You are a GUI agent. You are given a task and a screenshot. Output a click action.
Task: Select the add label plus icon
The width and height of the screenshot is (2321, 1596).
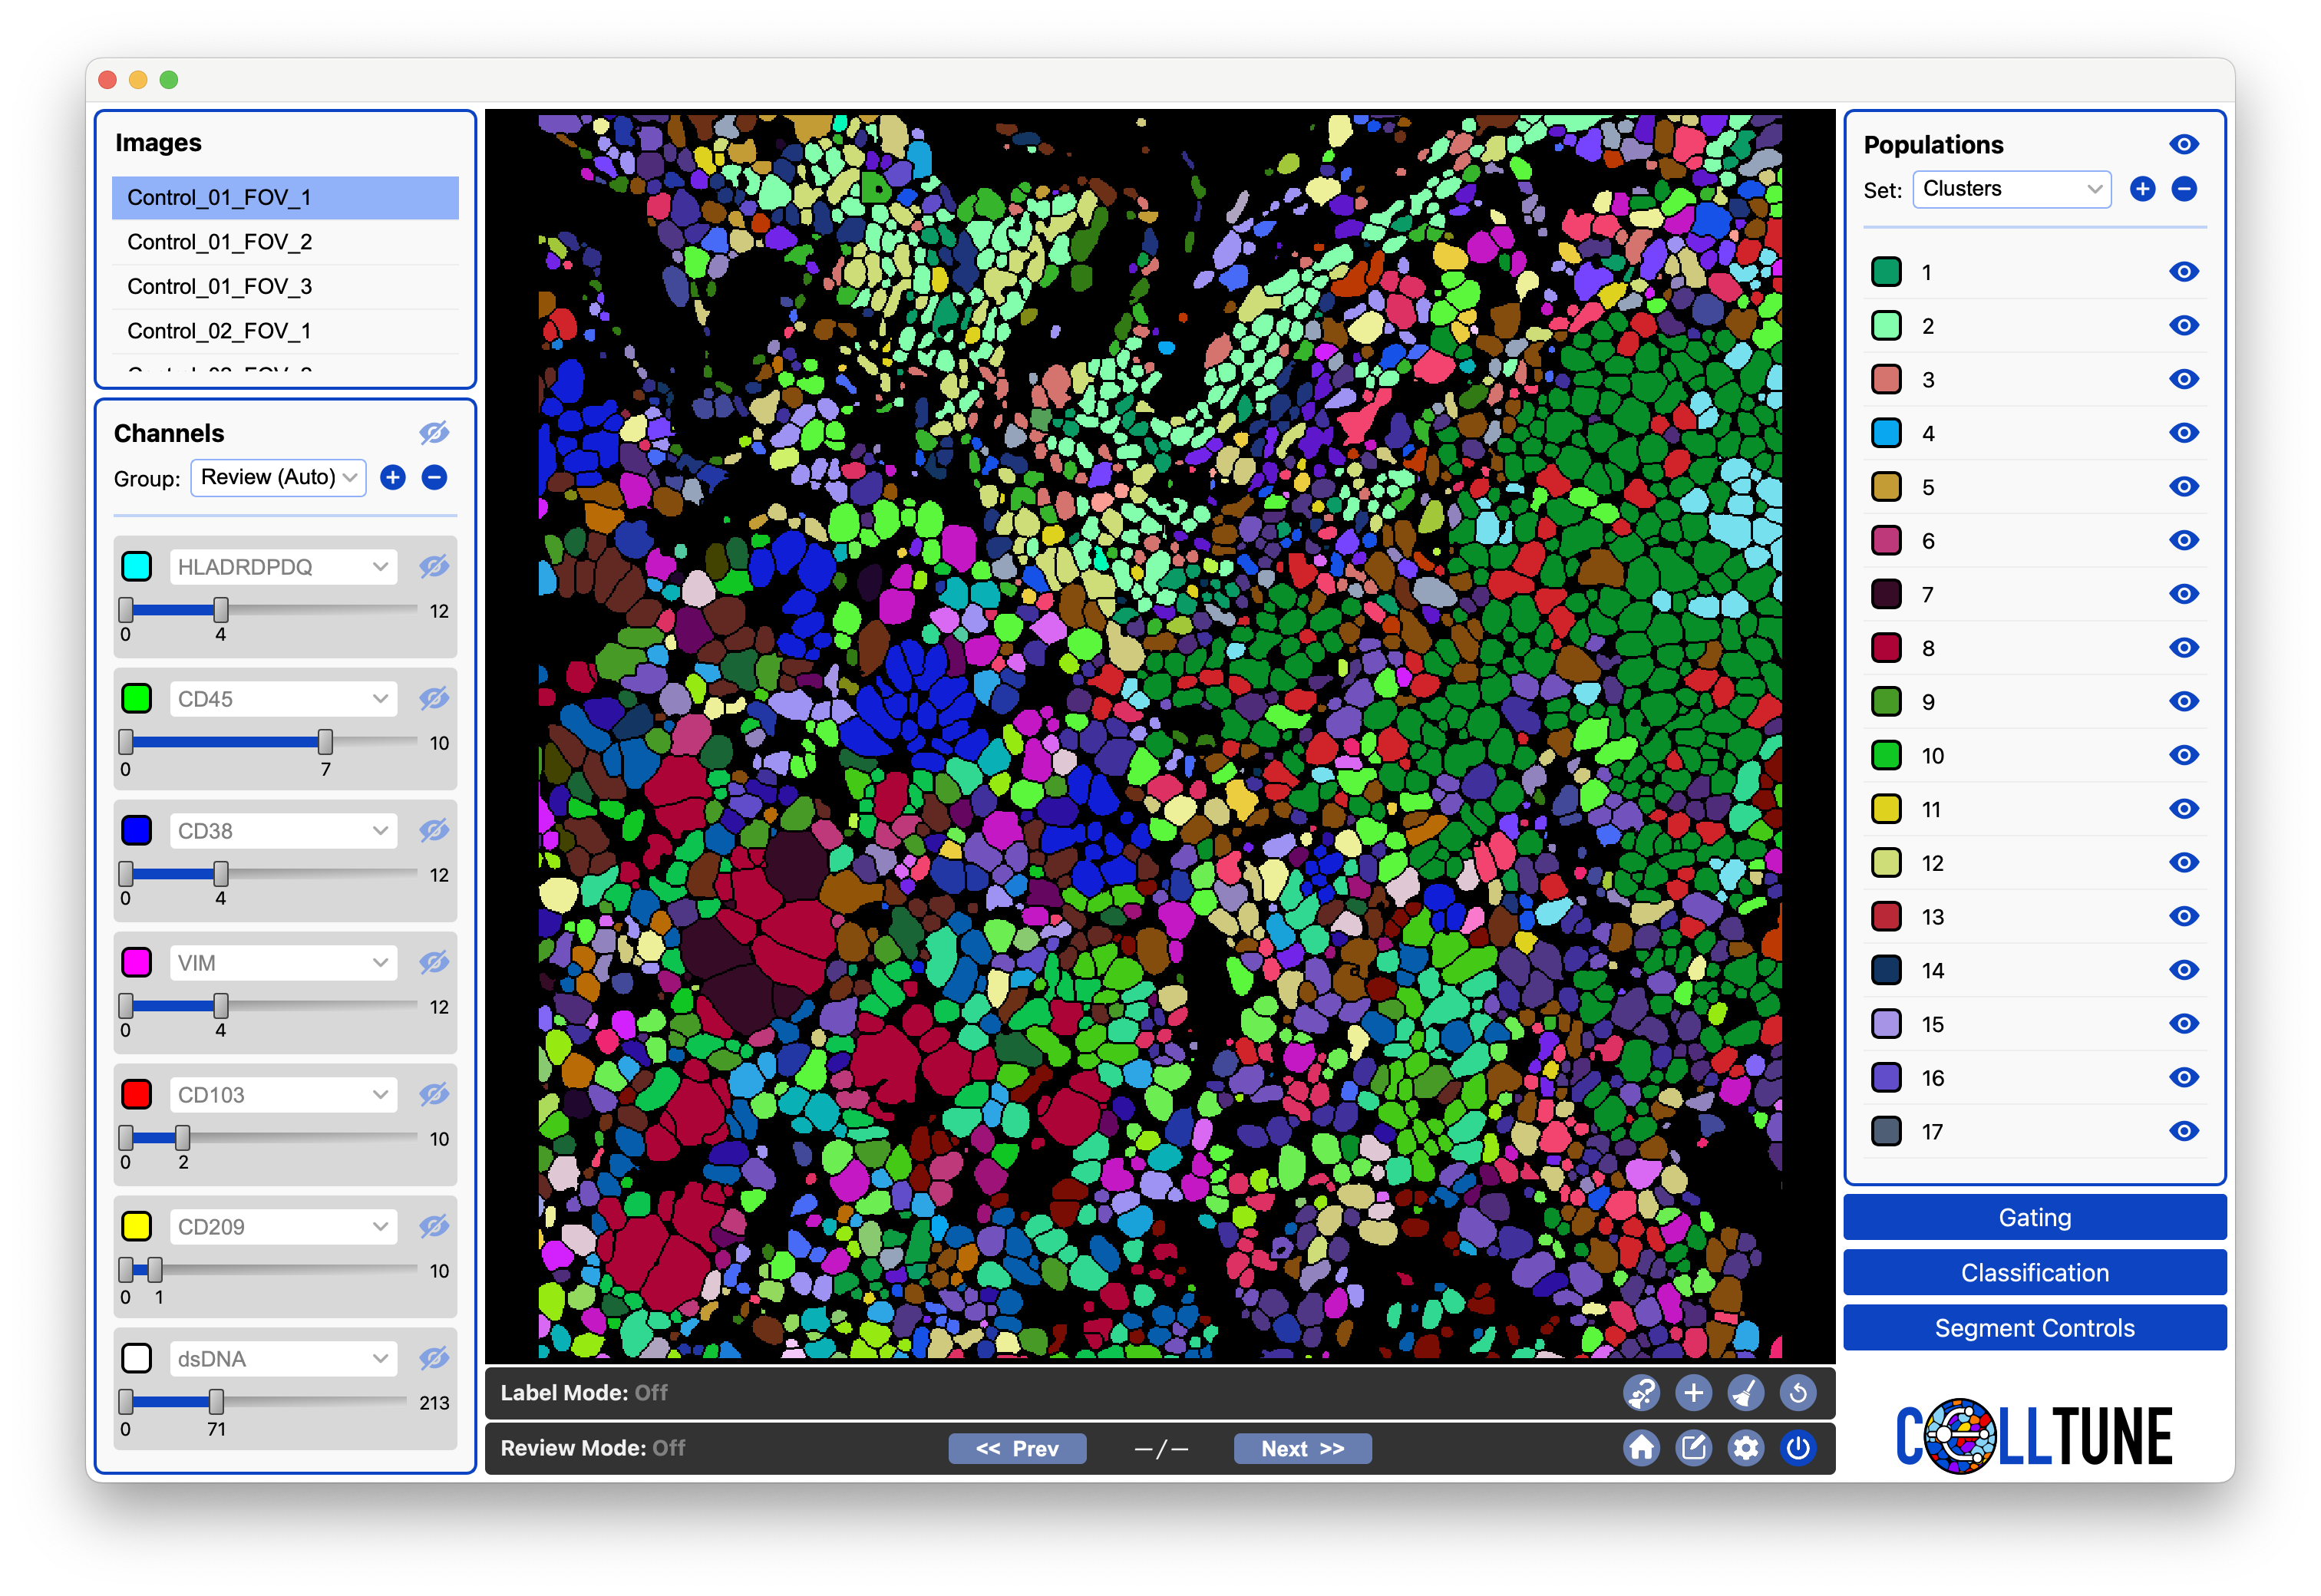point(1694,1392)
